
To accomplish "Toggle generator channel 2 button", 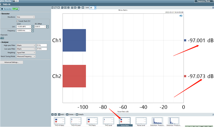I will click(3, 38).
